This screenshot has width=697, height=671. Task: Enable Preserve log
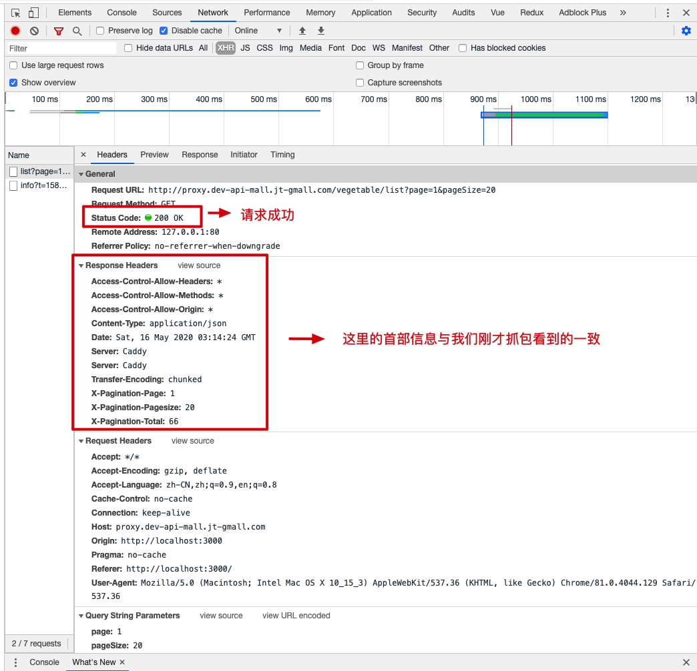pos(100,30)
